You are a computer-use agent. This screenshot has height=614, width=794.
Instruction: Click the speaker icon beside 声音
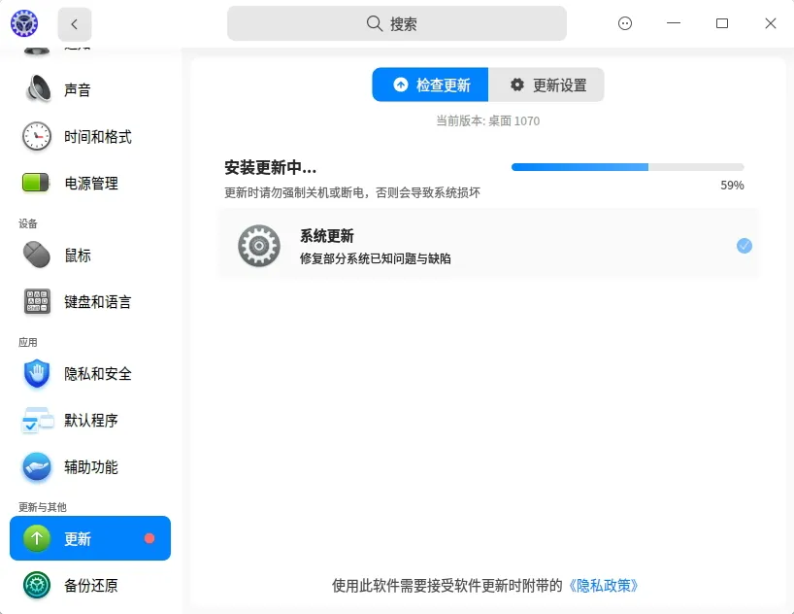38,89
